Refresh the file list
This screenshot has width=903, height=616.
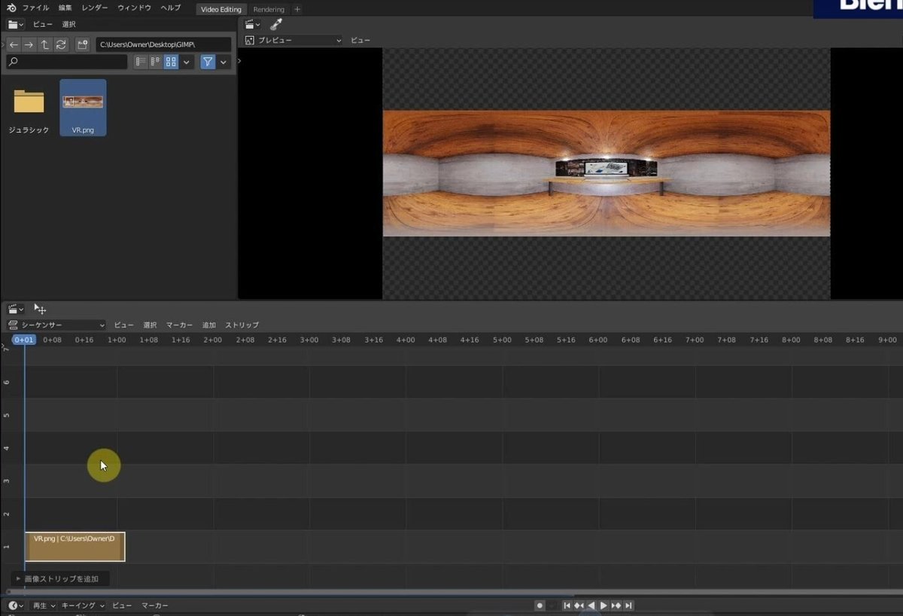61,44
